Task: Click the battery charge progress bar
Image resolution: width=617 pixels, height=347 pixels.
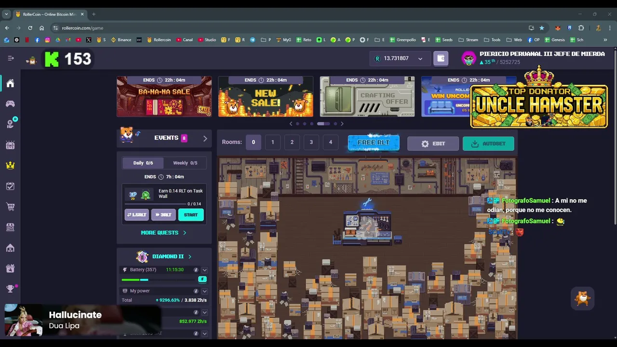Action: tap(159, 280)
